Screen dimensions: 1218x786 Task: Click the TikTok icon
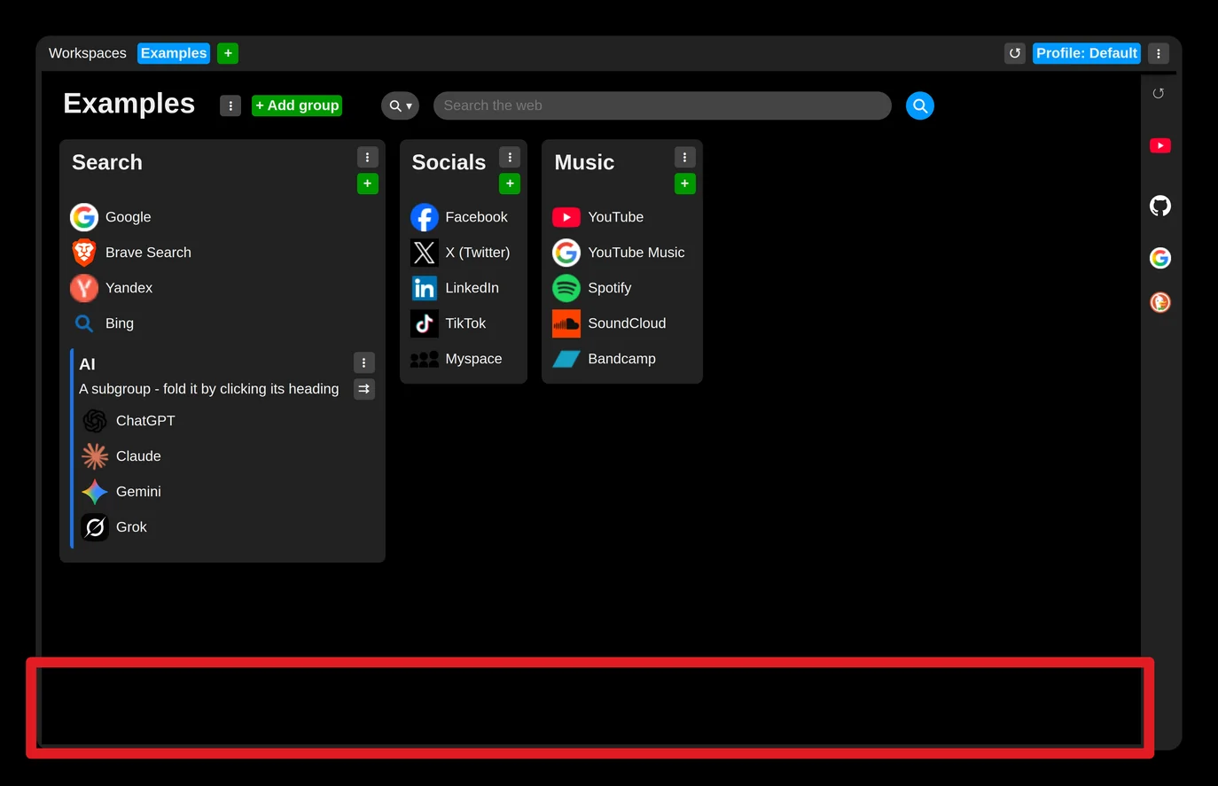click(x=425, y=323)
